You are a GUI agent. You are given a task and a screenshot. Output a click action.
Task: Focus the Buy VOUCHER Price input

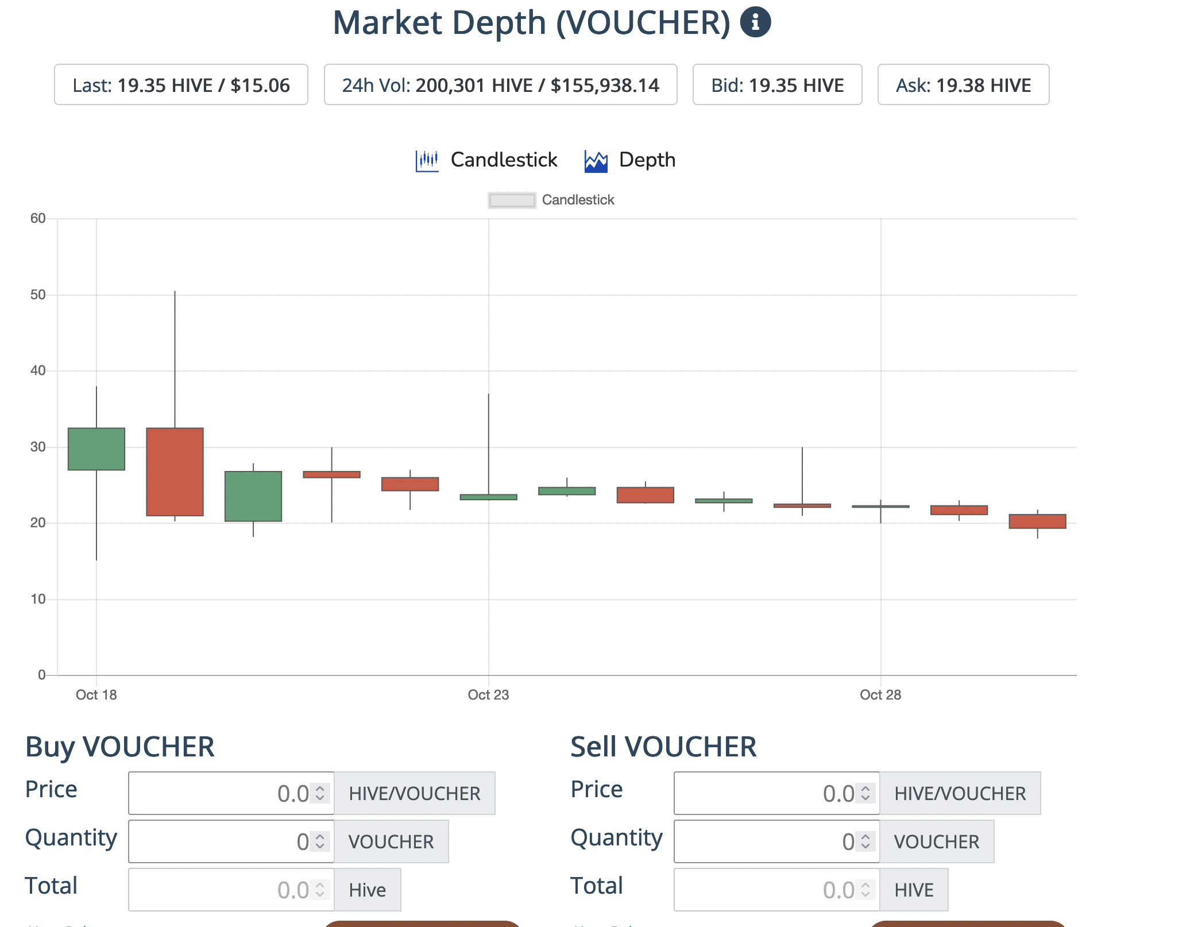pos(231,793)
